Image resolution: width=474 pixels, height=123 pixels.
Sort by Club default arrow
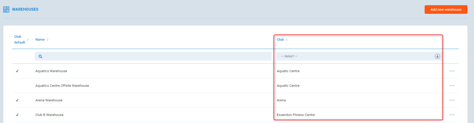pos(28,40)
